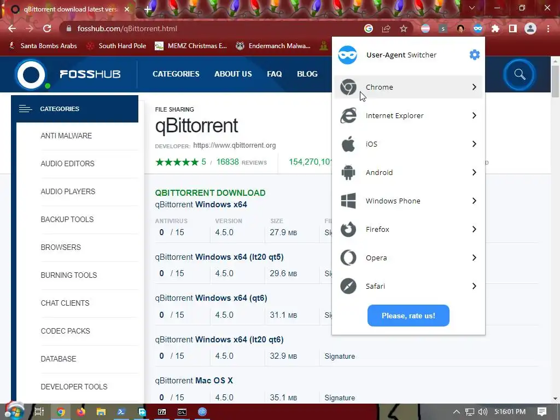Click the Safari compass icon

click(348, 286)
